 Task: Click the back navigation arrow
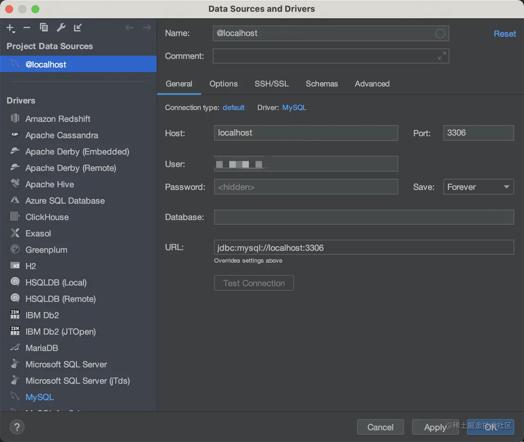(129, 28)
